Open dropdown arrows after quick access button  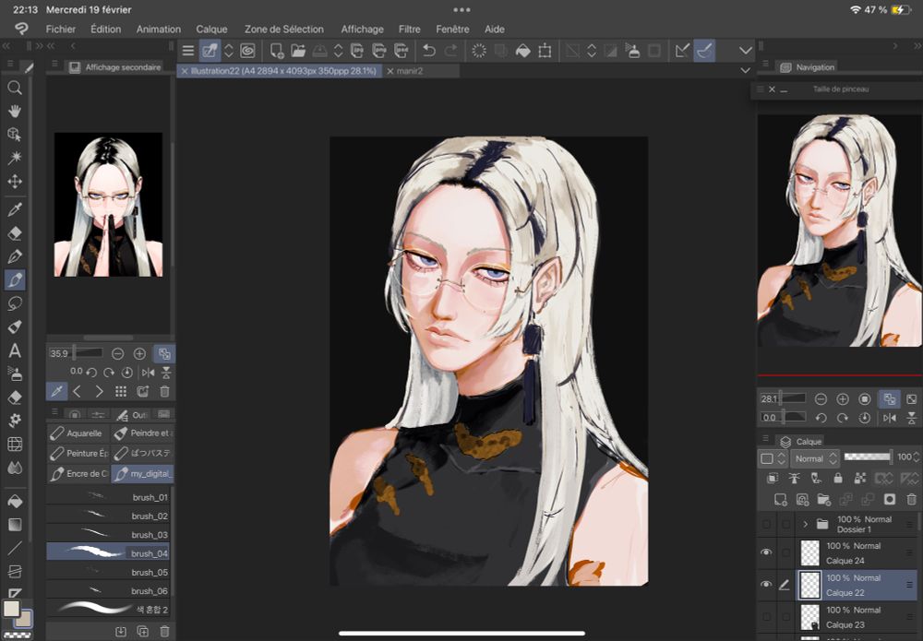click(229, 51)
